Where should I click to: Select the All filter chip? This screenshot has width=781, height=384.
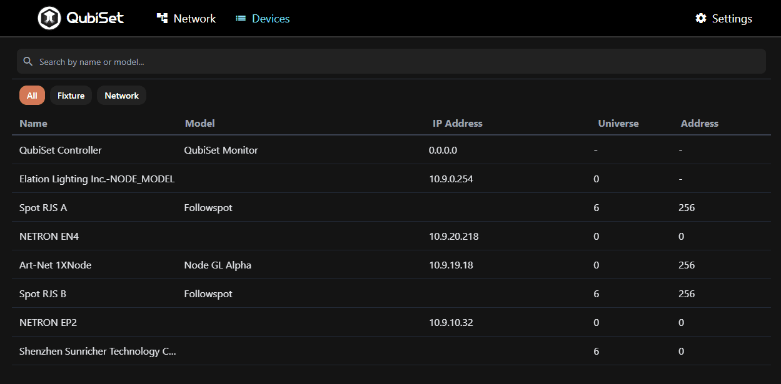(32, 96)
